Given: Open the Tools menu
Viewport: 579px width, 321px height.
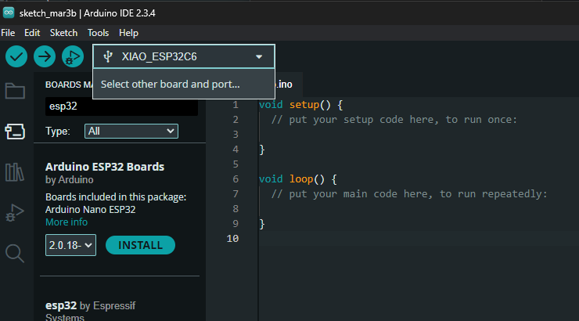Looking at the screenshot, I should (99, 33).
